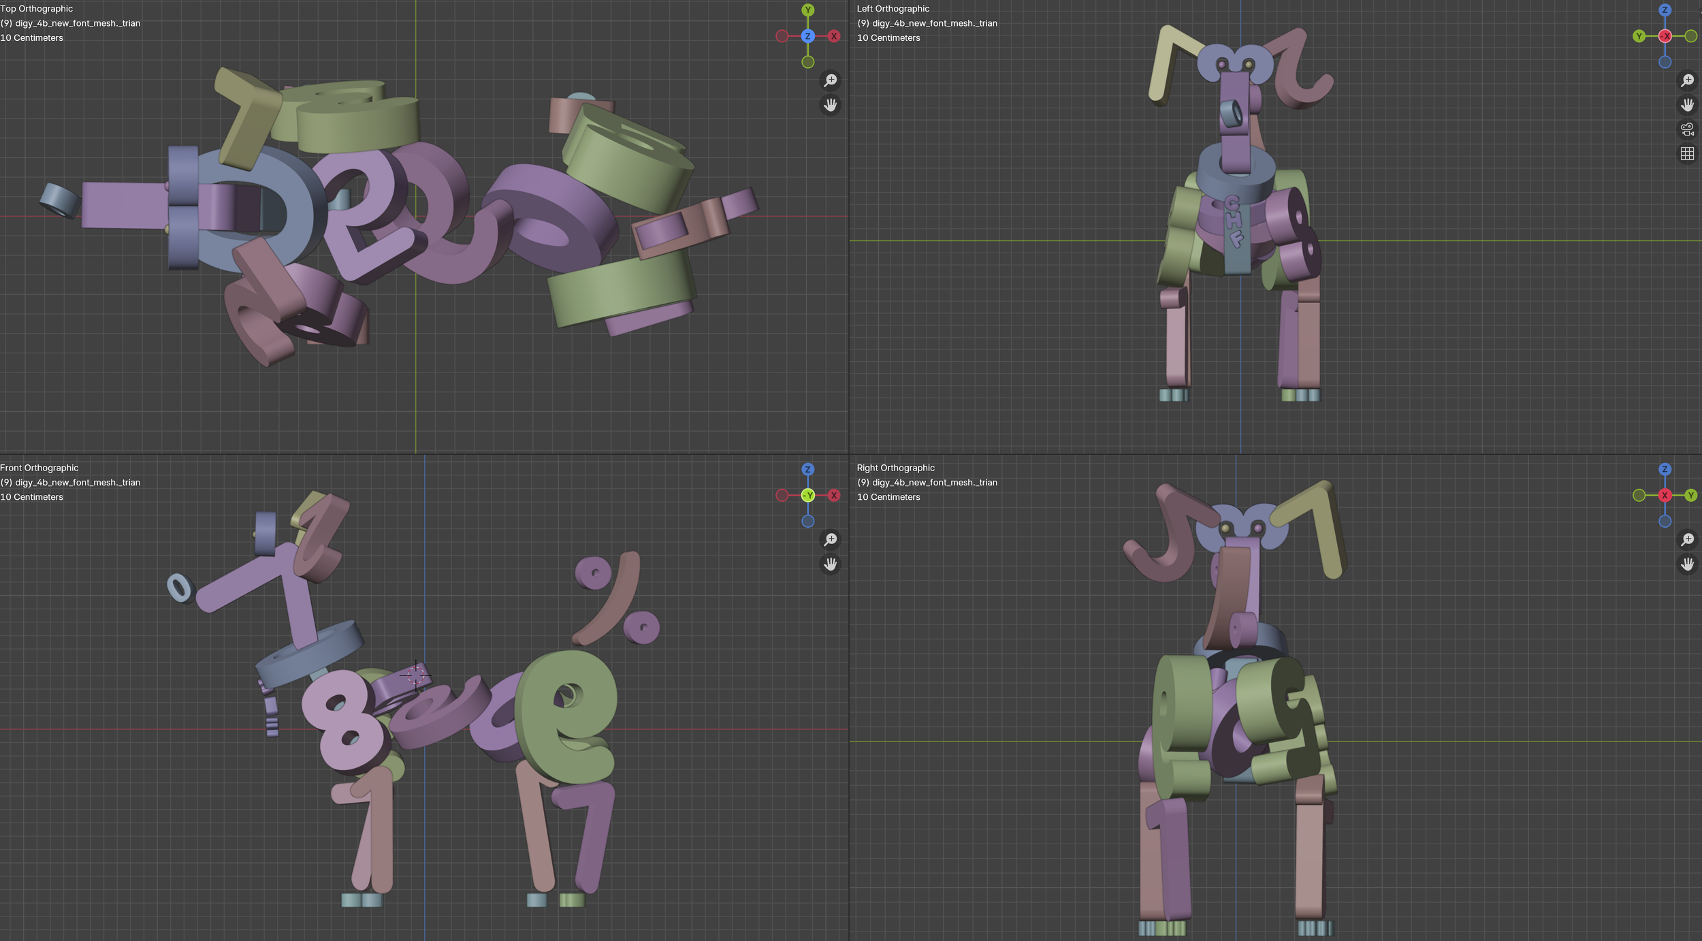This screenshot has height=941, width=1702.
Task: Toggle perspective/orthographic grid icon in Left viewport
Action: click(x=1687, y=154)
